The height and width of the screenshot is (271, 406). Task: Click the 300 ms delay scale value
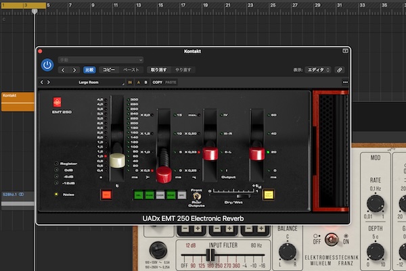(x=134, y=99)
